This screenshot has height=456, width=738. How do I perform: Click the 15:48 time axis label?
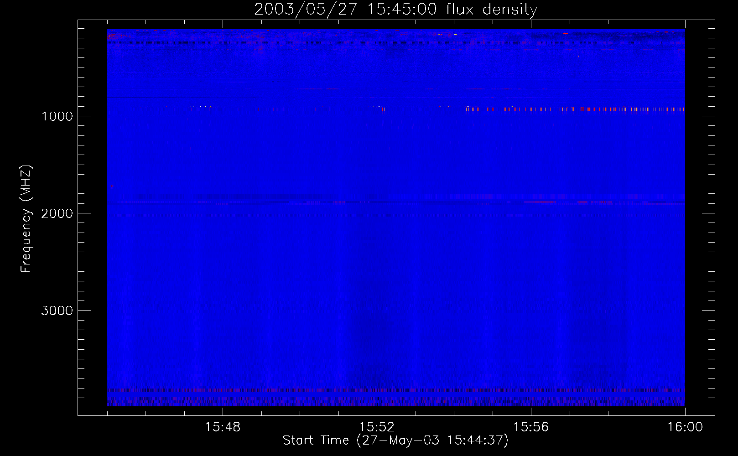click(223, 427)
